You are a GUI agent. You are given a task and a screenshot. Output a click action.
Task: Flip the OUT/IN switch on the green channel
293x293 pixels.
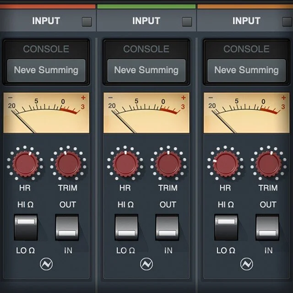pyautogui.click(x=167, y=227)
